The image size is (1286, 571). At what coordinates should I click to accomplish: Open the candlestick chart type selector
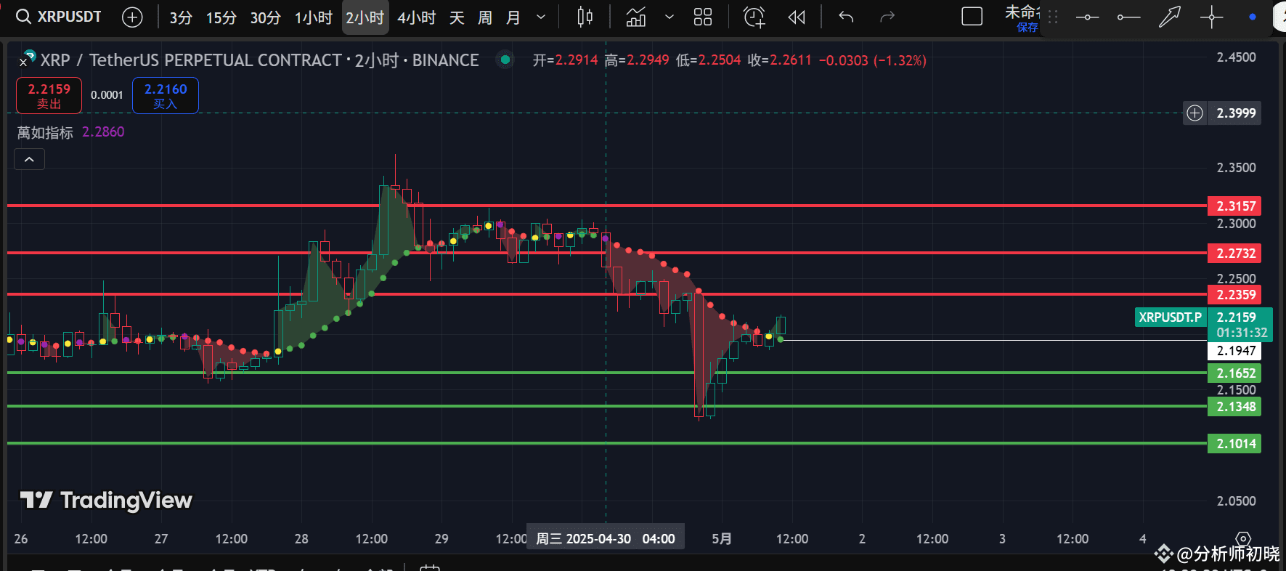click(585, 17)
